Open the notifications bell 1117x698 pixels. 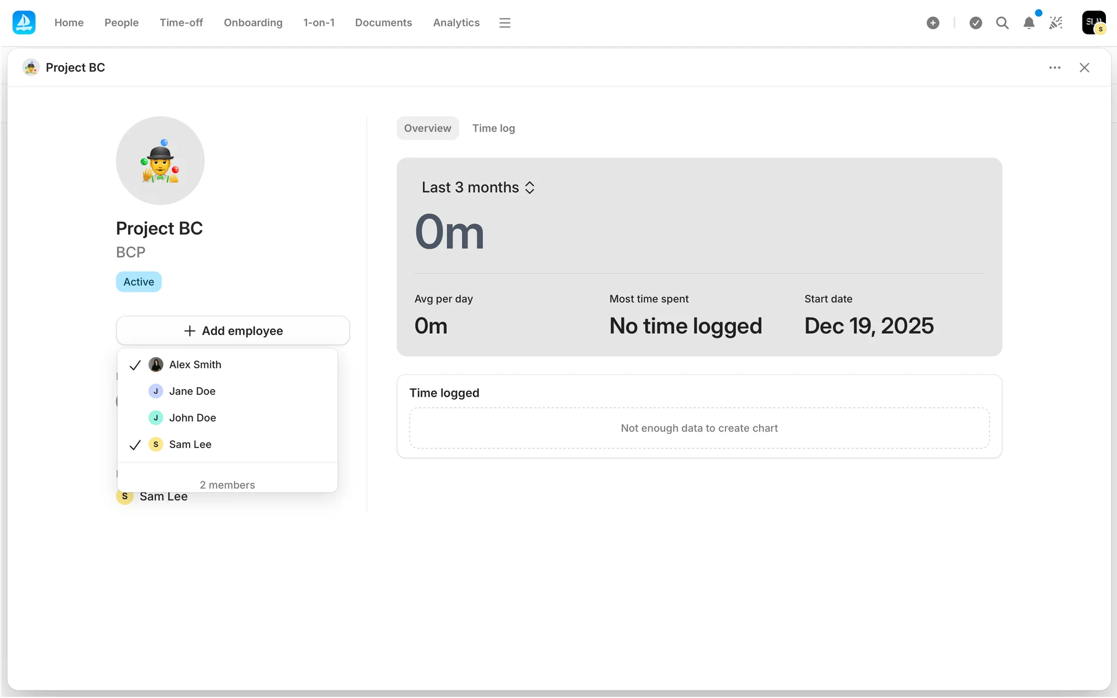1029,23
